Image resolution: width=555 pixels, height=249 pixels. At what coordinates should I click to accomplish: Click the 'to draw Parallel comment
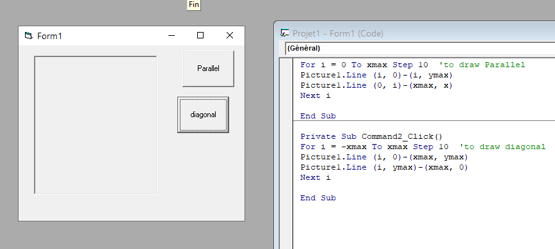tap(482, 65)
